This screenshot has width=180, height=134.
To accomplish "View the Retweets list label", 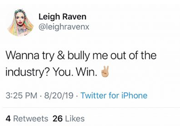I will point(31,119).
